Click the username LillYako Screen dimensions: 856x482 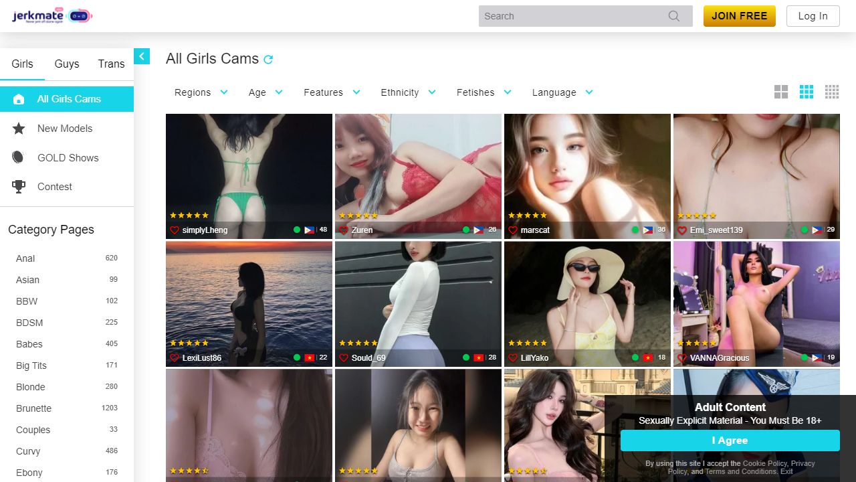click(x=534, y=357)
